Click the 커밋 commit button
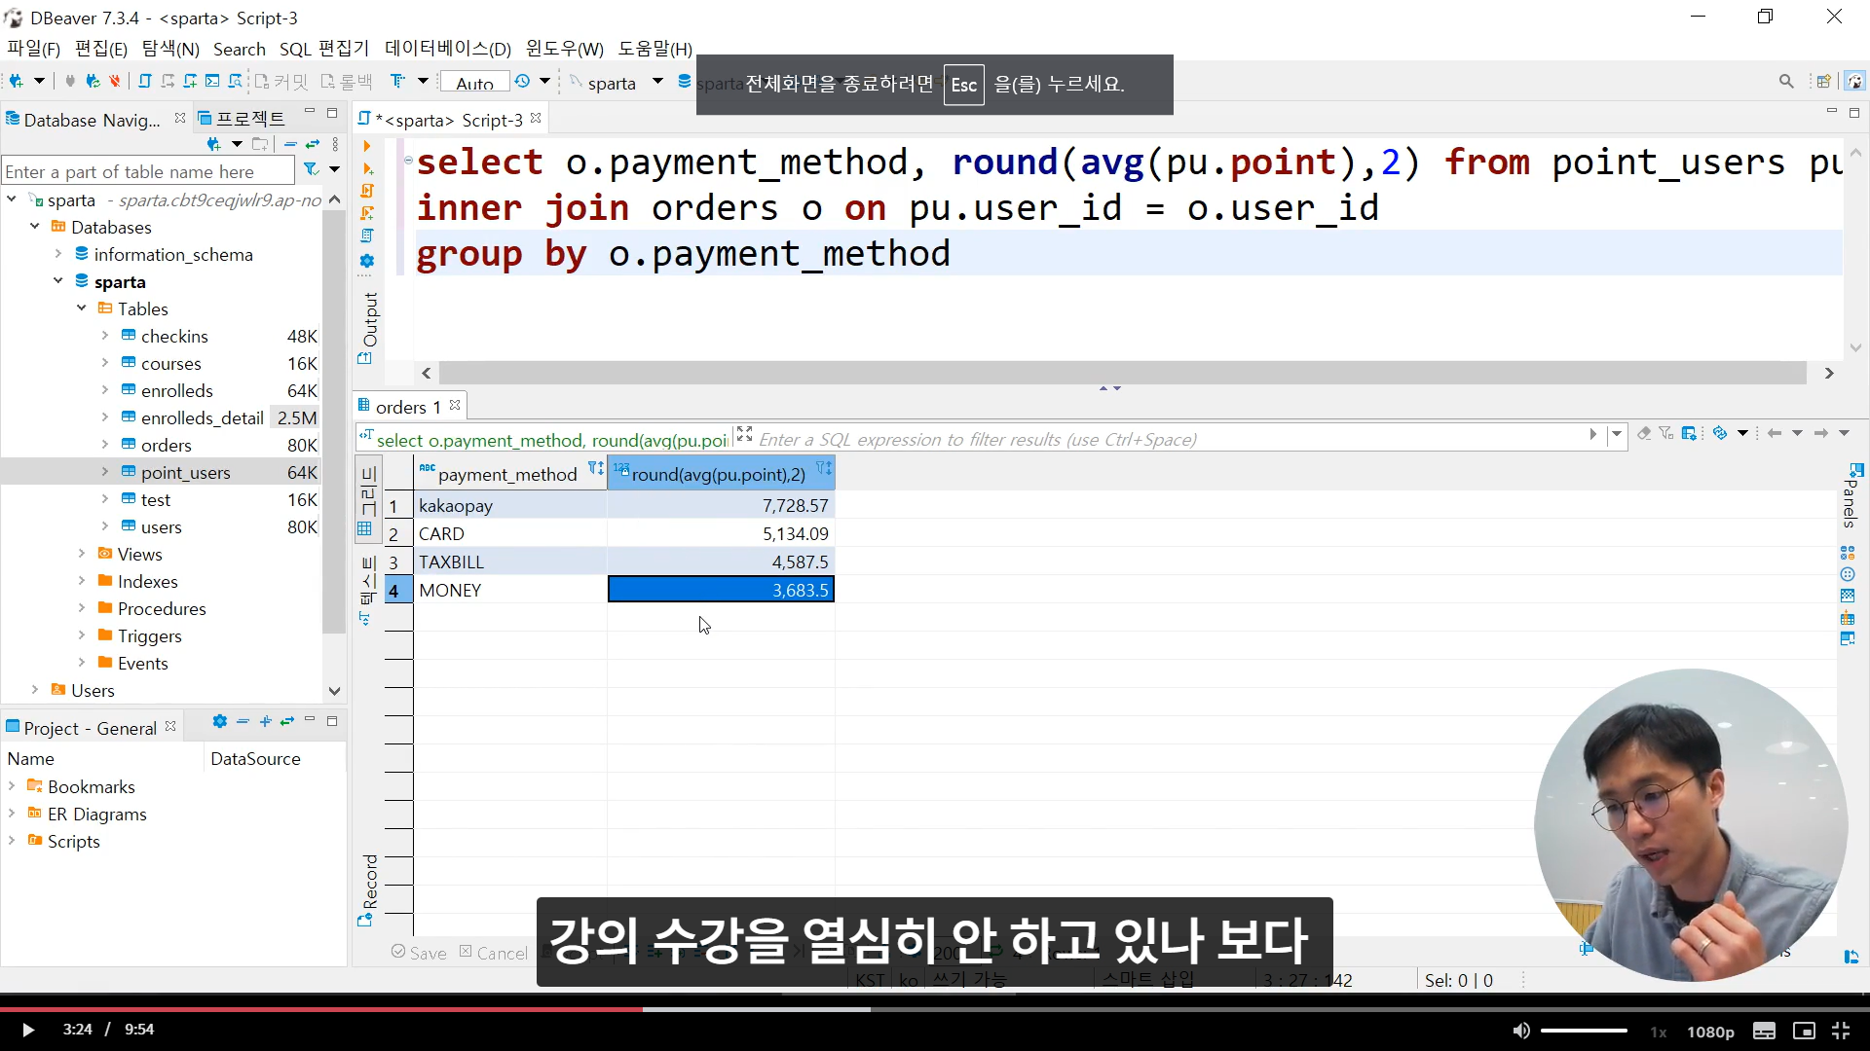 pos(281,83)
